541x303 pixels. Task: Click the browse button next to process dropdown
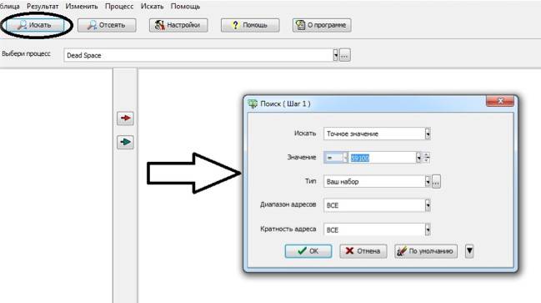click(344, 55)
